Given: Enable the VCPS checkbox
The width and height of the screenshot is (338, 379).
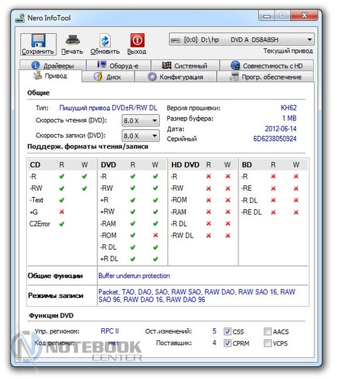Looking at the screenshot, I should (268, 343).
